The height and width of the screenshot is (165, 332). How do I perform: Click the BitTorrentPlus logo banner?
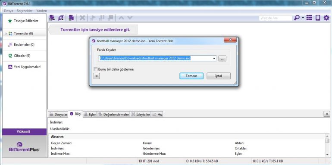(x=24, y=147)
